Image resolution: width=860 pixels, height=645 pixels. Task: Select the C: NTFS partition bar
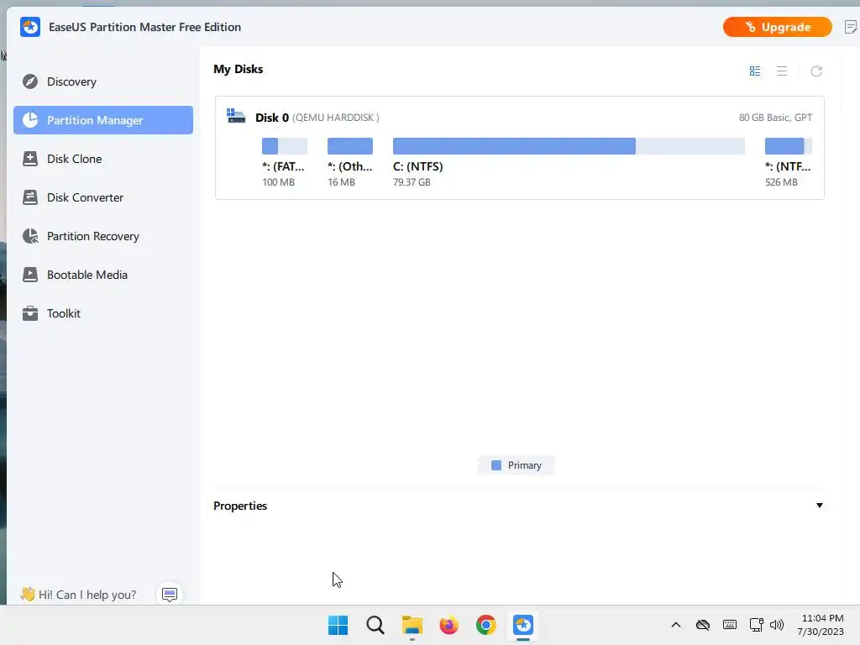569,146
